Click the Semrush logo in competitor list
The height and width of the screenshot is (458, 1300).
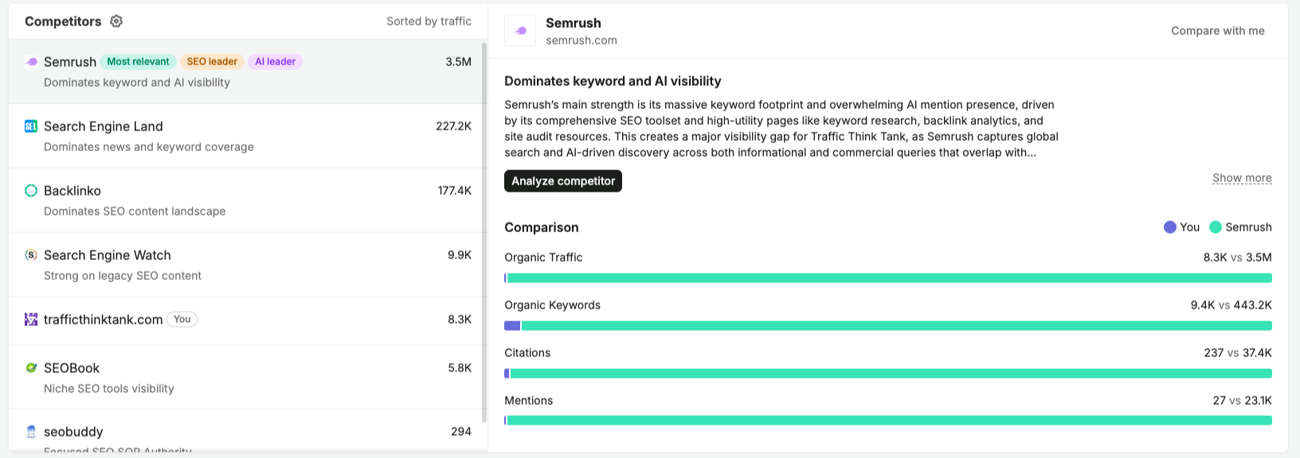[x=31, y=62]
